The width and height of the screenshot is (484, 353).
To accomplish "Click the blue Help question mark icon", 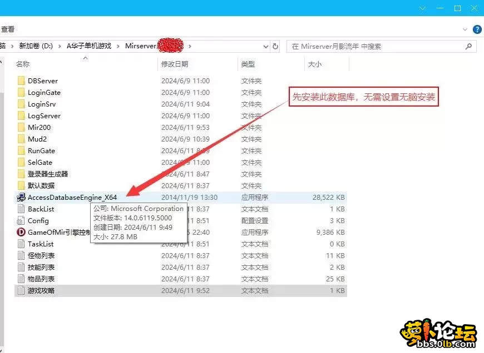I will coord(477,29).
